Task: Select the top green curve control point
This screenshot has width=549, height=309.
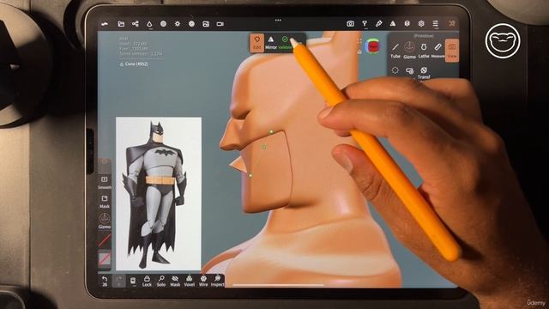Action: [271, 132]
